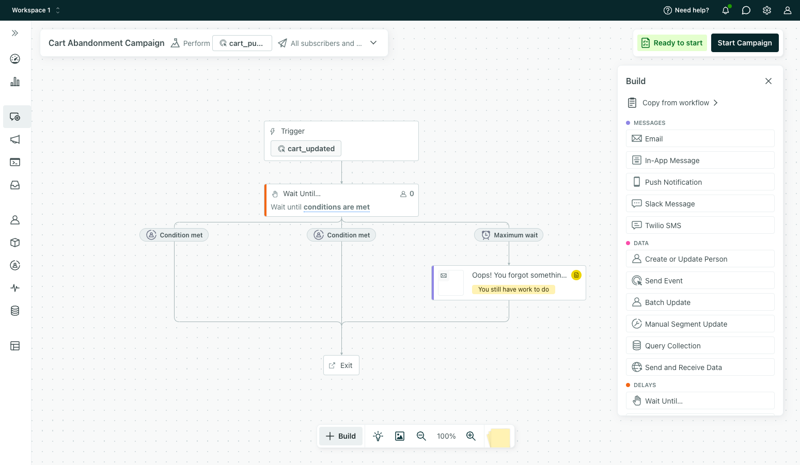
Task: Add a Send Event block
Action: tap(700, 280)
